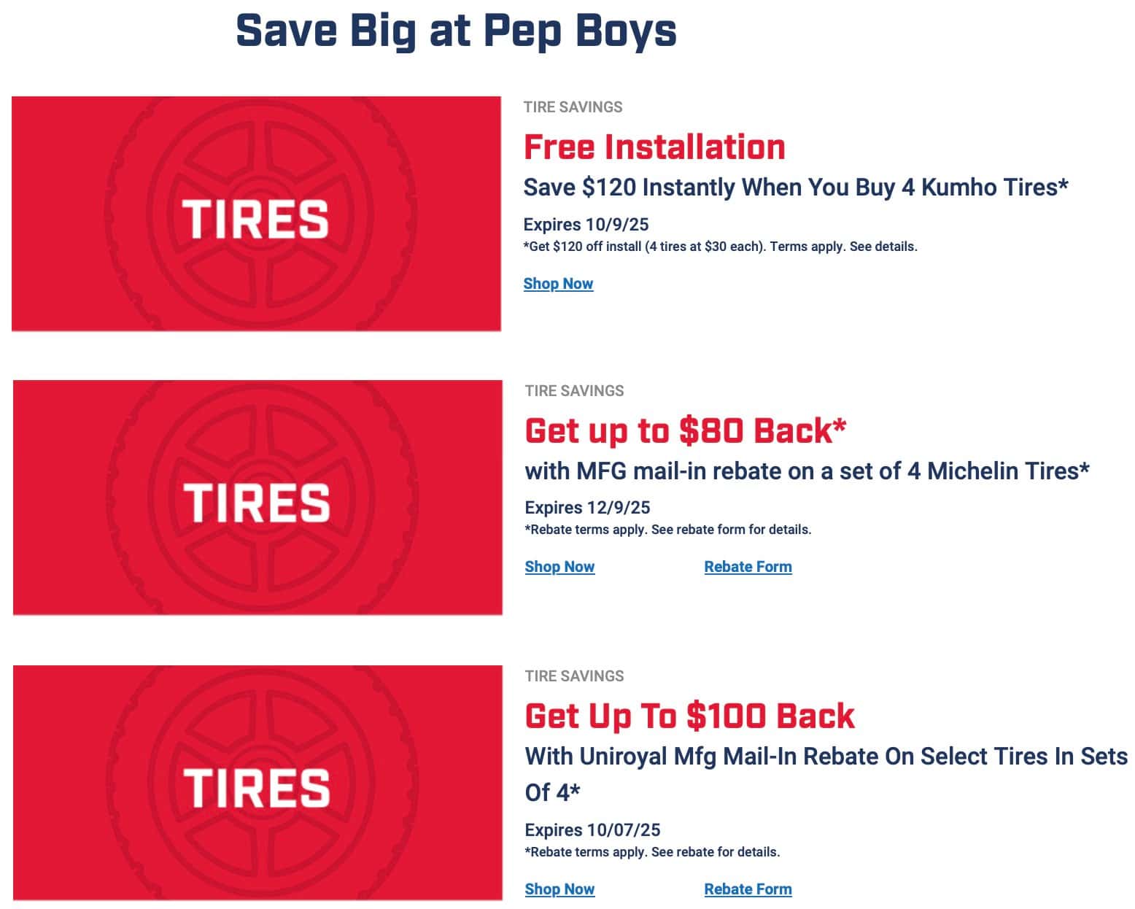Click the TIRES banner beside Free Installation
Image resolution: width=1135 pixels, height=909 pixels.
click(x=256, y=214)
